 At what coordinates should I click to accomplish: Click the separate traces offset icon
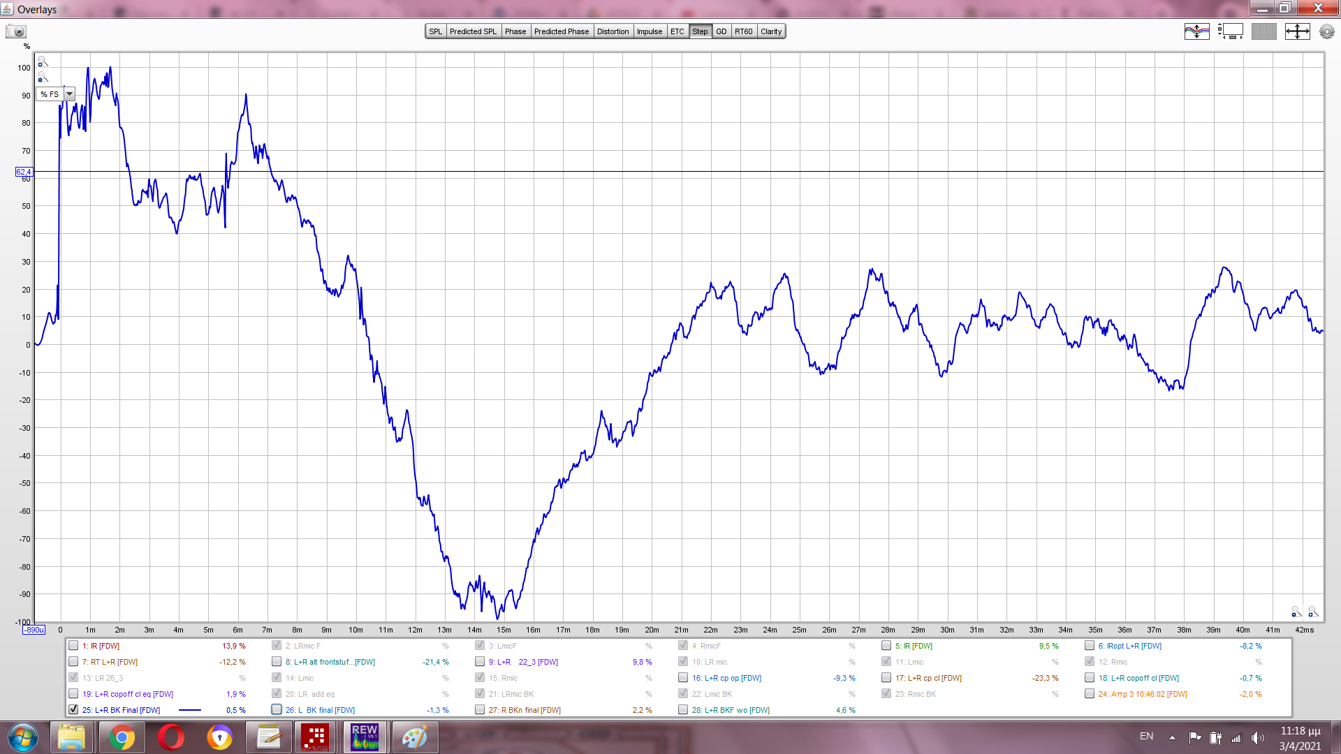1196,31
